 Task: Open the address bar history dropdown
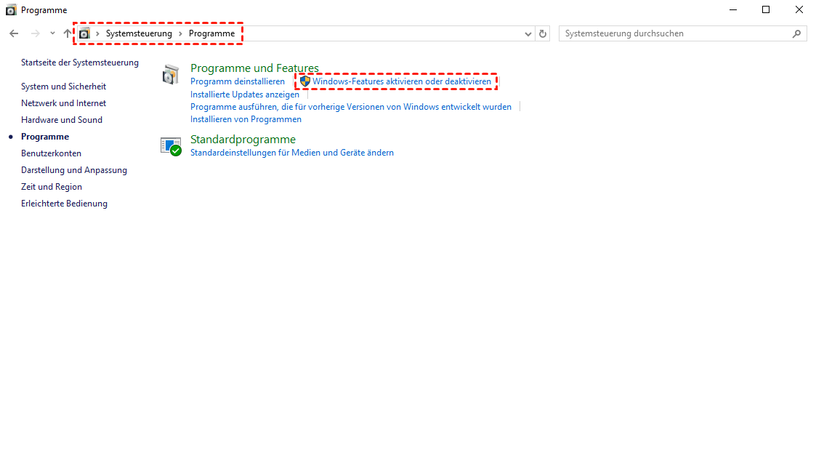tap(528, 34)
